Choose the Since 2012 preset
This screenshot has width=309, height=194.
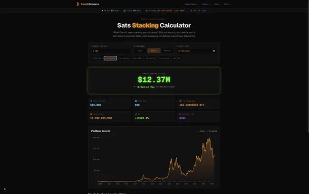pos(97,58)
